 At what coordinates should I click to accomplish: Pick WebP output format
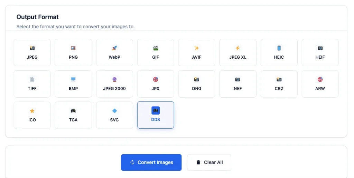114,52
